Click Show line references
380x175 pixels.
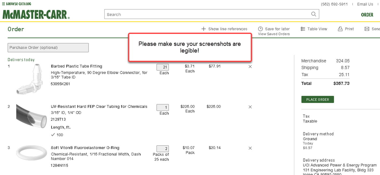pos(228,29)
